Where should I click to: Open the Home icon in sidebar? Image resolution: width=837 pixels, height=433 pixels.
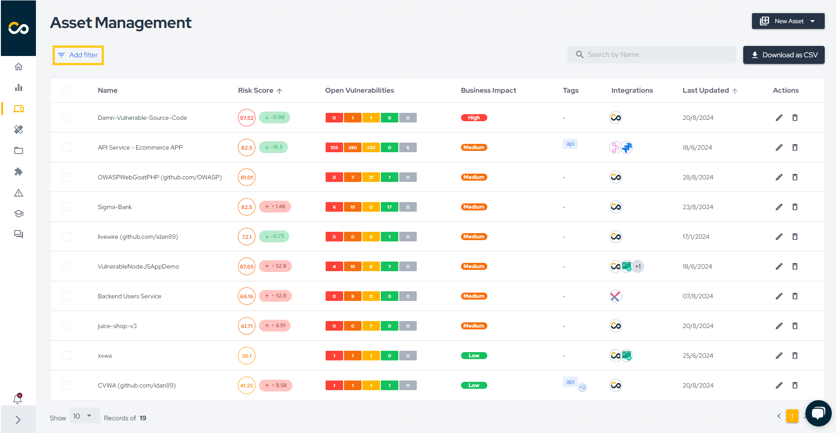tap(18, 66)
